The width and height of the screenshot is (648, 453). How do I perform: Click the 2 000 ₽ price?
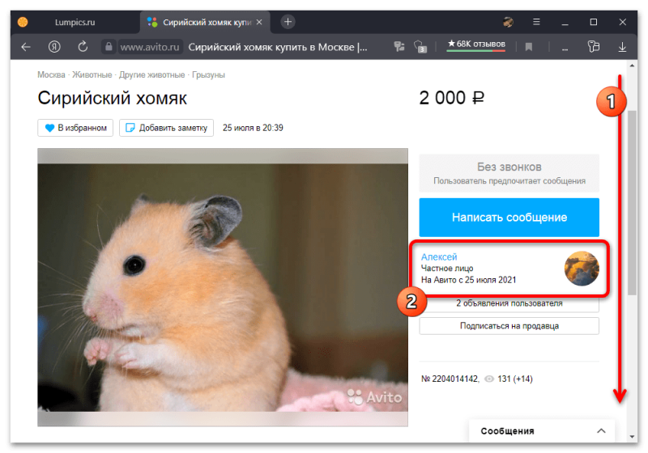click(452, 98)
